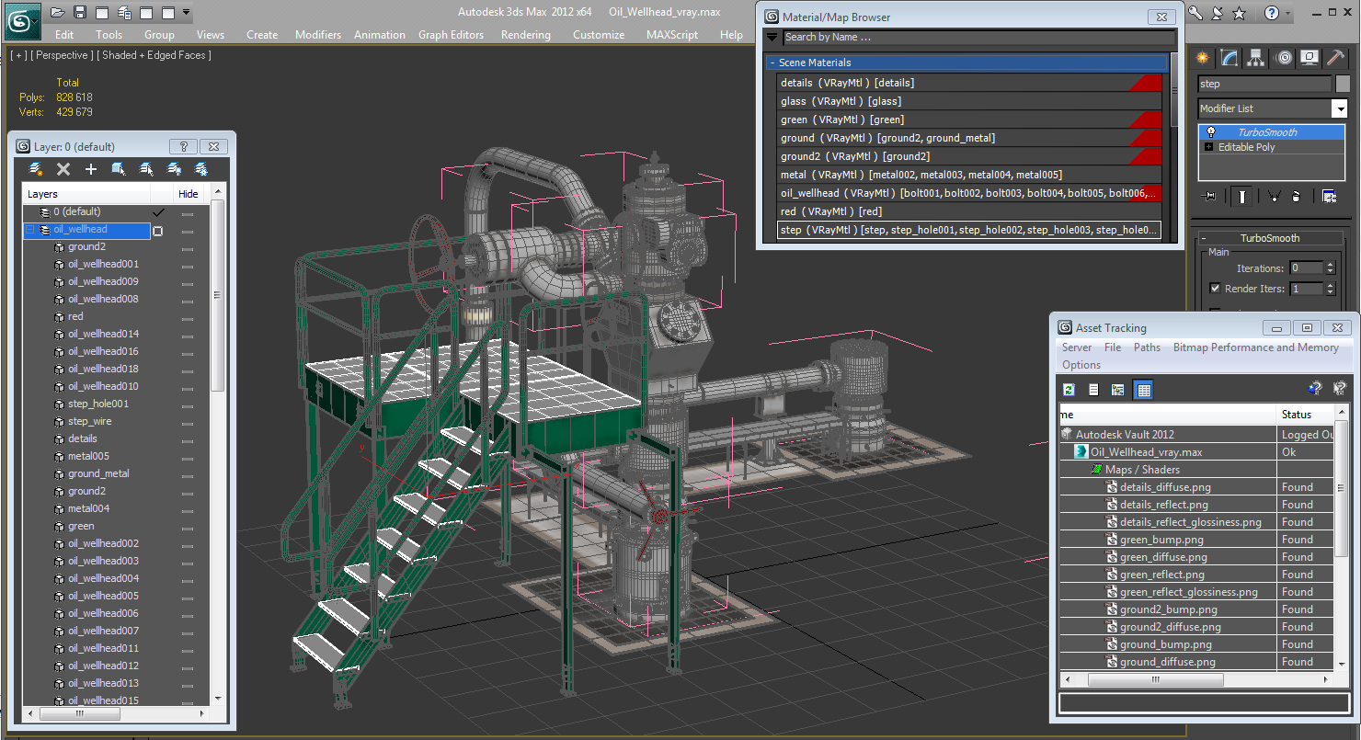Screen dimensions: 1361x740
Task: Open the Motion command panel tab
Action: pos(1284,58)
